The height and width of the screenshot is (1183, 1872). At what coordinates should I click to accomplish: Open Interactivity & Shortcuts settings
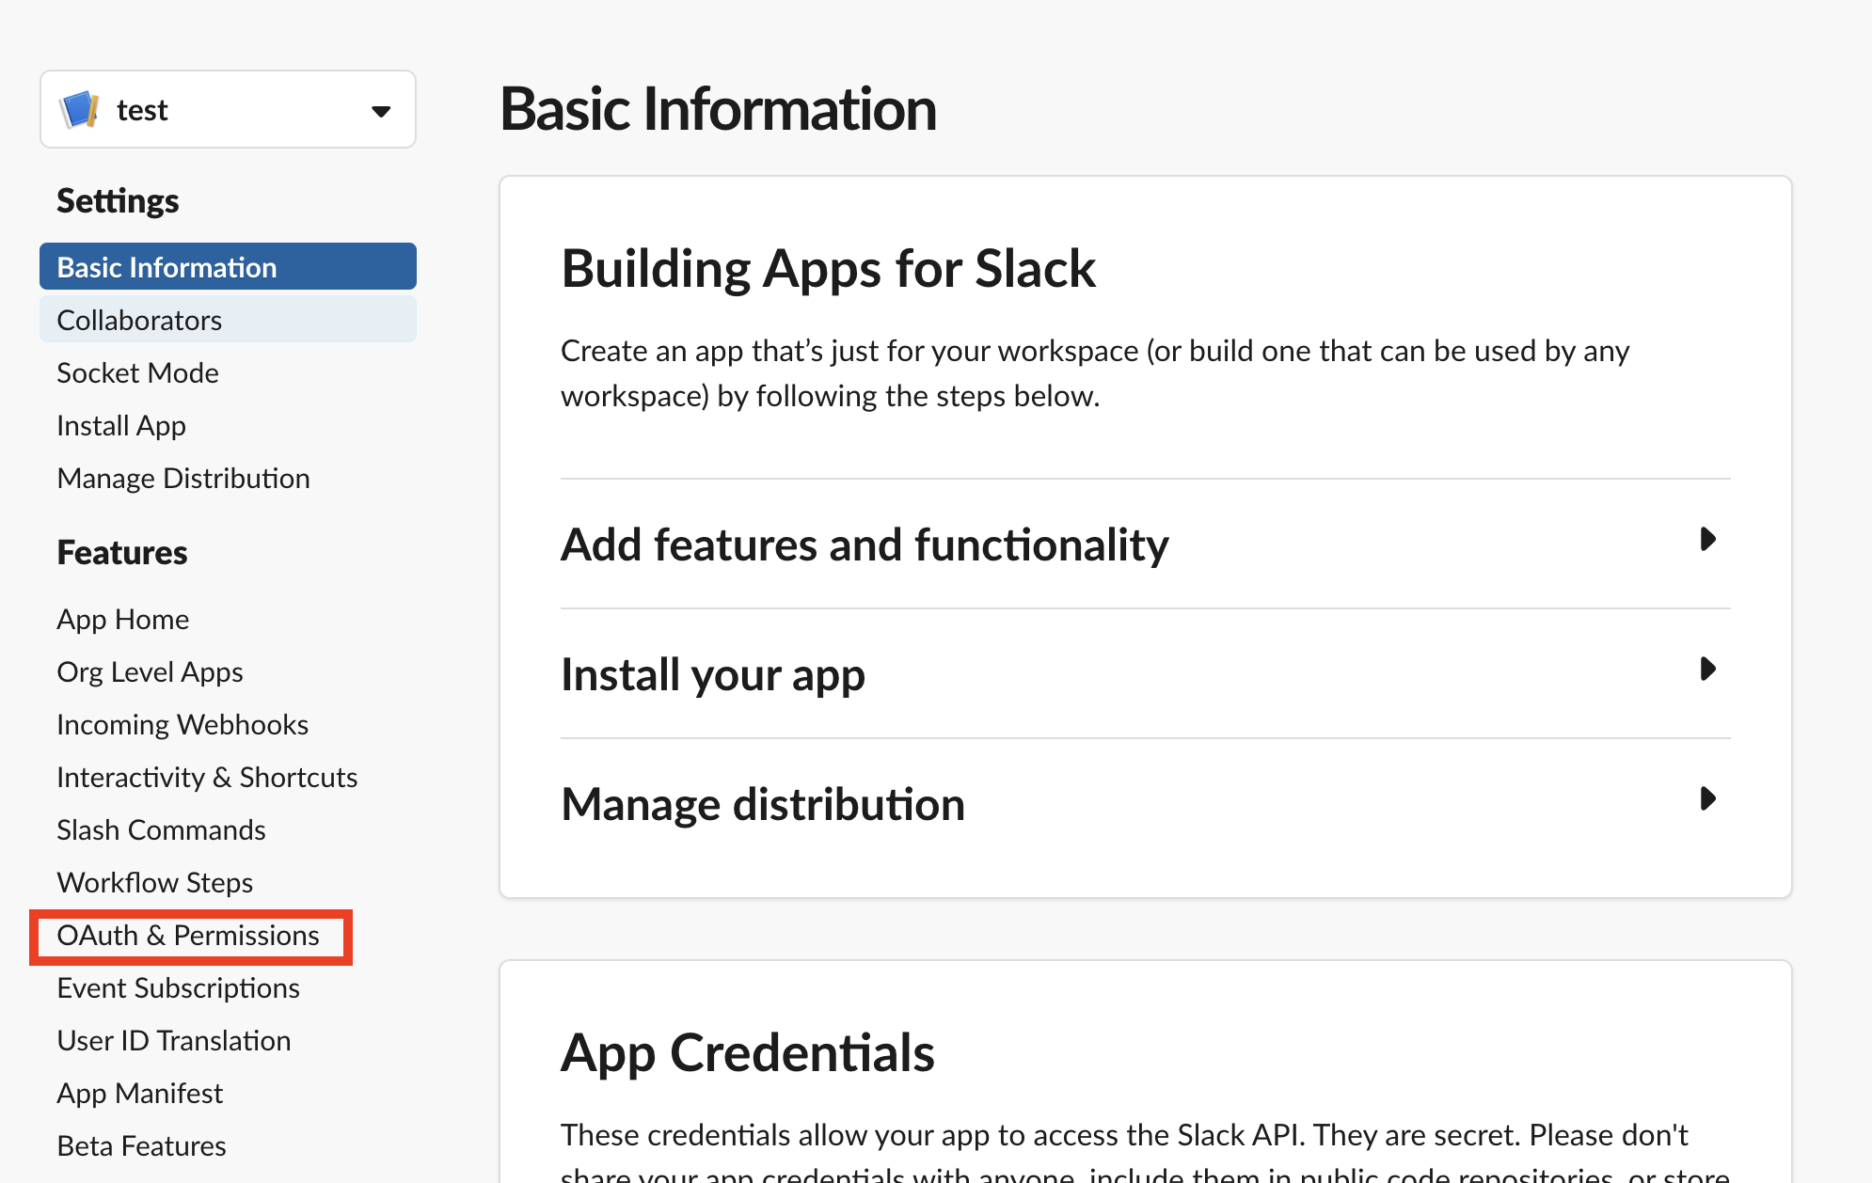pyautogui.click(x=207, y=777)
